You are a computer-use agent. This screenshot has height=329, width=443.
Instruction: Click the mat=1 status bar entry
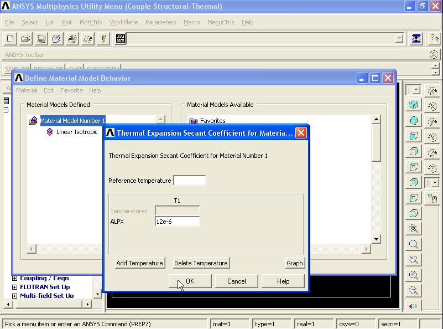tap(230, 324)
